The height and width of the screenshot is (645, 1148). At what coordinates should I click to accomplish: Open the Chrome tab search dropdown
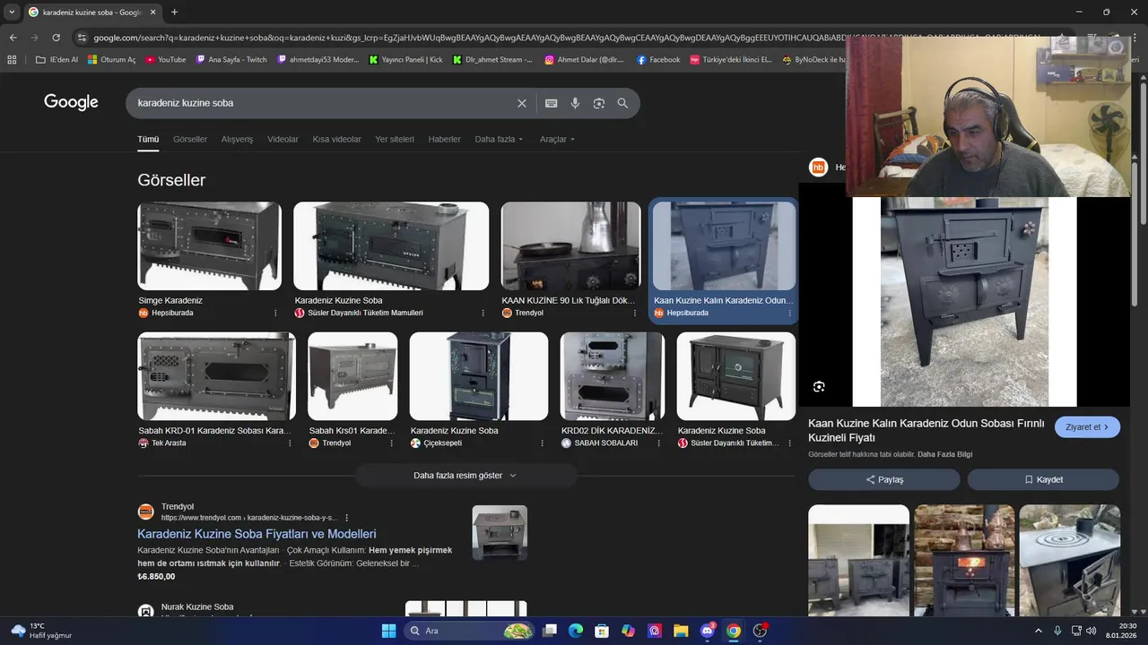[x=12, y=12]
